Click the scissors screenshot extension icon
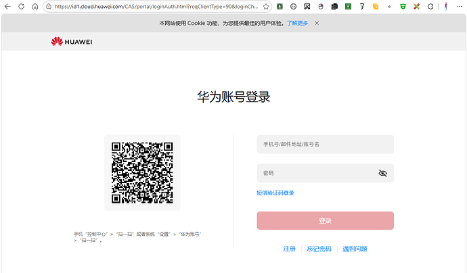 [x=307, y=7]
